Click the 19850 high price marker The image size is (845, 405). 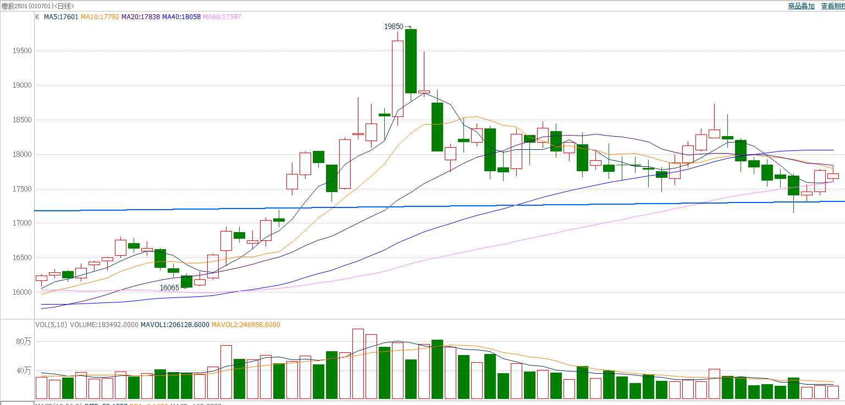394,26
